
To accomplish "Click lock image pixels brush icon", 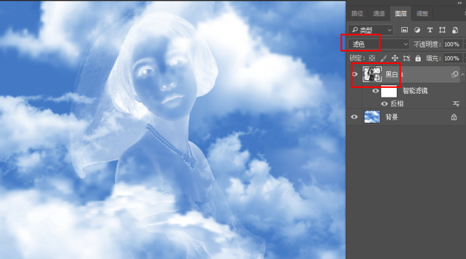I will point(383,58).
